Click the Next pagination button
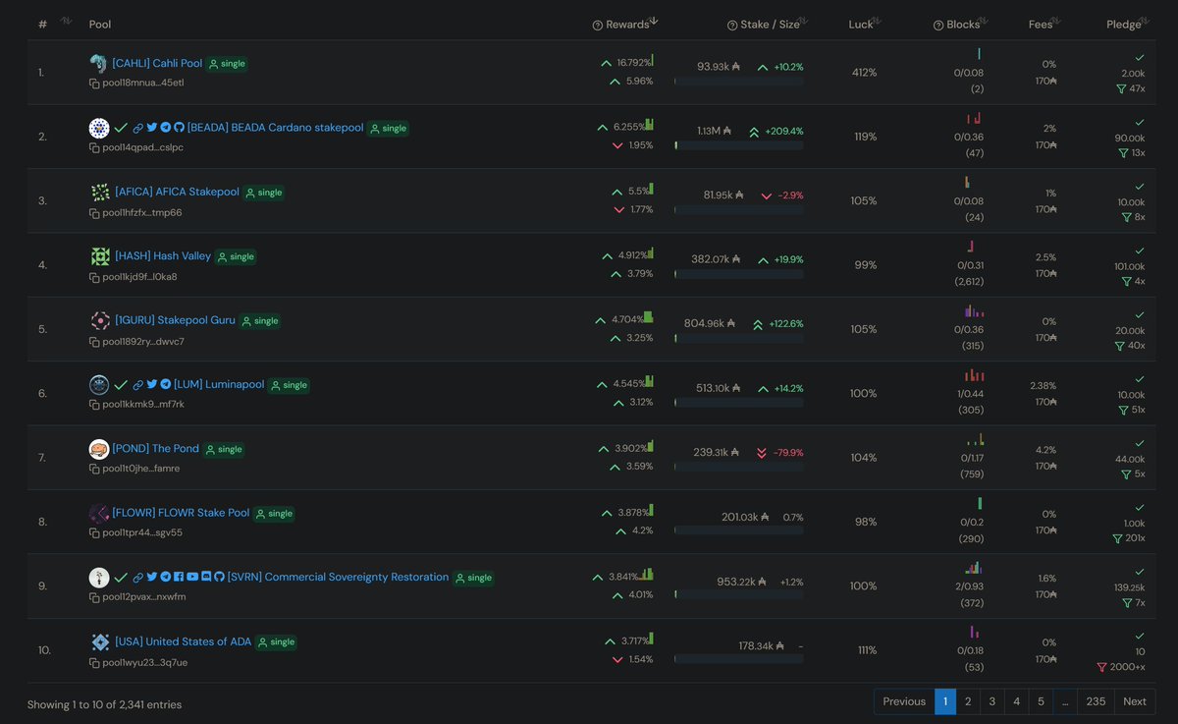The height and width of the screenshot is (724, 1178). click(x=1134, y=701)
